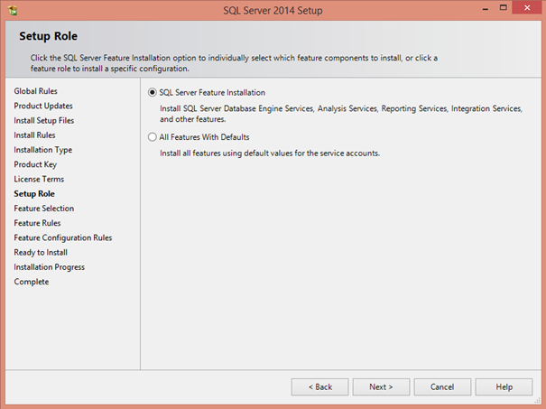Viewport: 546px width, 409px height.
Task: Cancel the SQL Server setup
Action: point(442,387)
